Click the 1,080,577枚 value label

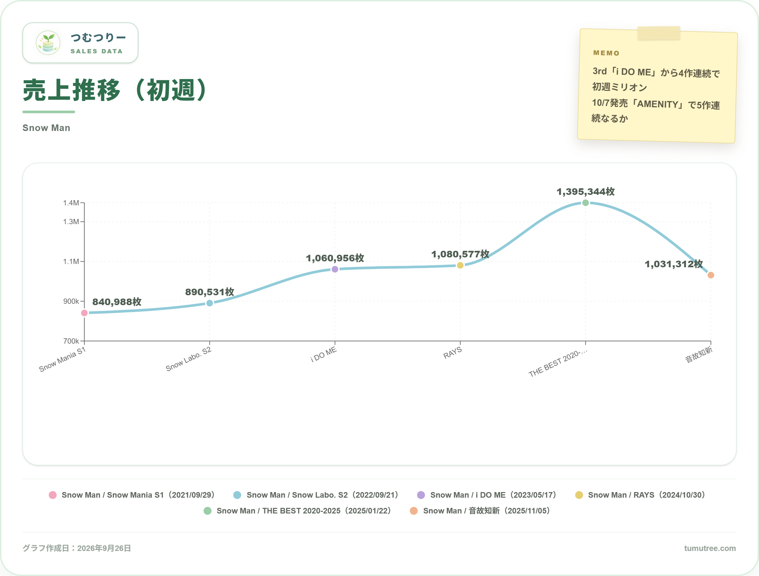460,254
